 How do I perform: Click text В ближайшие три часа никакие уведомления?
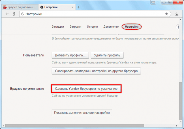pos(115,39)
